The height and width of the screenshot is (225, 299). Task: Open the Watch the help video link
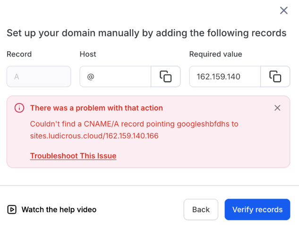(59, 209)
